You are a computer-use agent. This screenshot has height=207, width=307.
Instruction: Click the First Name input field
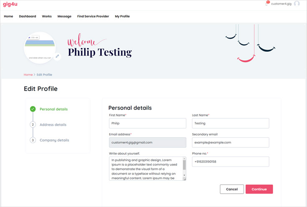[147, 123]
